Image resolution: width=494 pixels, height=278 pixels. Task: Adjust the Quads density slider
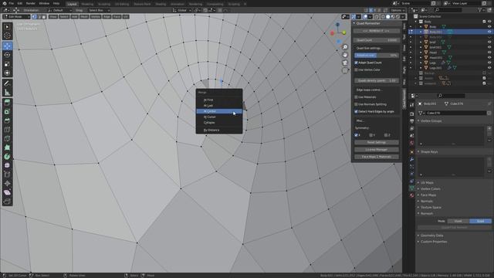tap(377, 80)
